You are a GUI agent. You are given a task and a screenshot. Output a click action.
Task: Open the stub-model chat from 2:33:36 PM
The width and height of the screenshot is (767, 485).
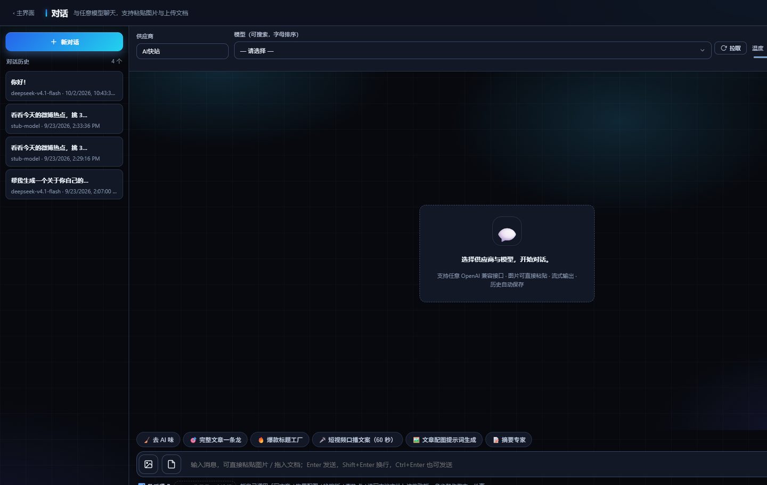(x=64, y=119)
